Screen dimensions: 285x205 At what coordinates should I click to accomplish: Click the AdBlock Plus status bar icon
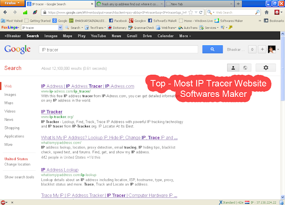point(3,202)
